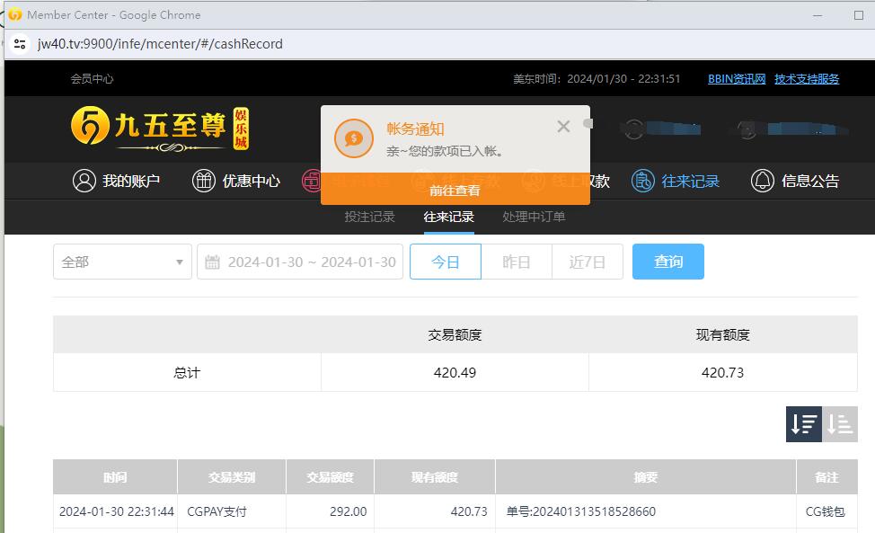Click the browser address bar URL
The height and width of the screenshot is (533, 875).
click(160, 43)
